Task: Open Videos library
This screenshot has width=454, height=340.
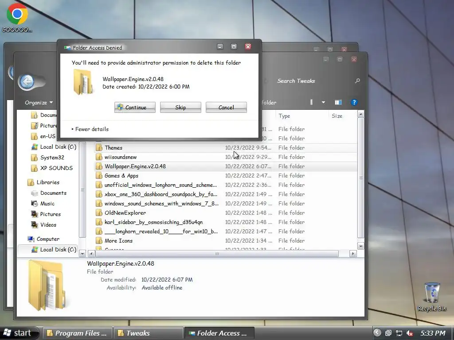Action: click(x=43, y=224)
